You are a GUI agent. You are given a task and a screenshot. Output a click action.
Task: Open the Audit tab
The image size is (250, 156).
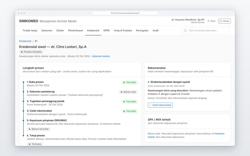click(155, 31)
